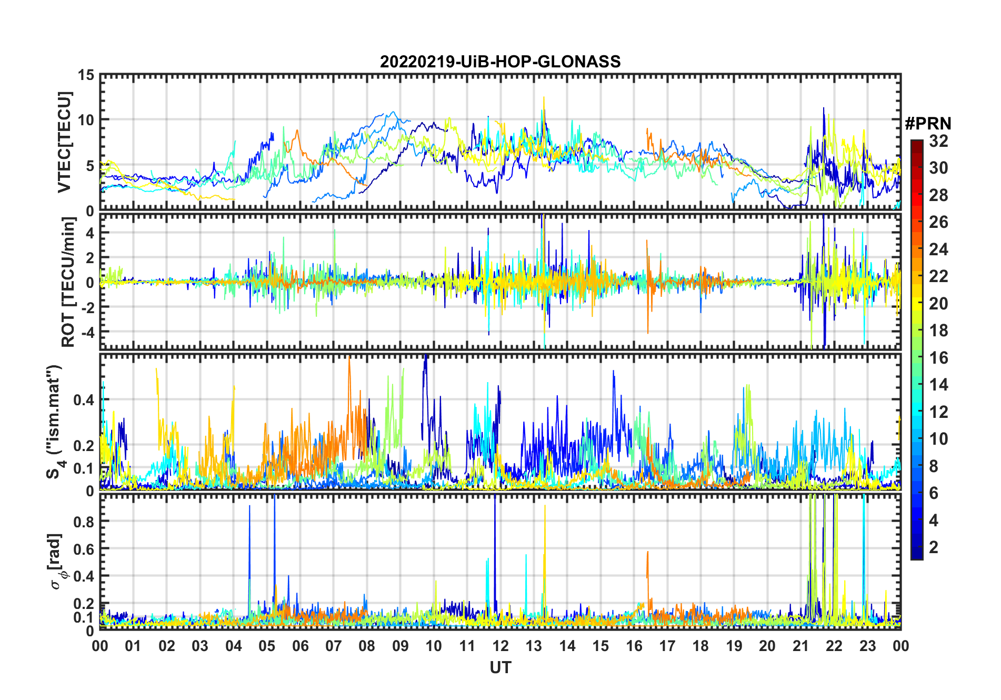Click the x-axis hour label 13
Viewport: 1001px width, 700px height.
534,646
